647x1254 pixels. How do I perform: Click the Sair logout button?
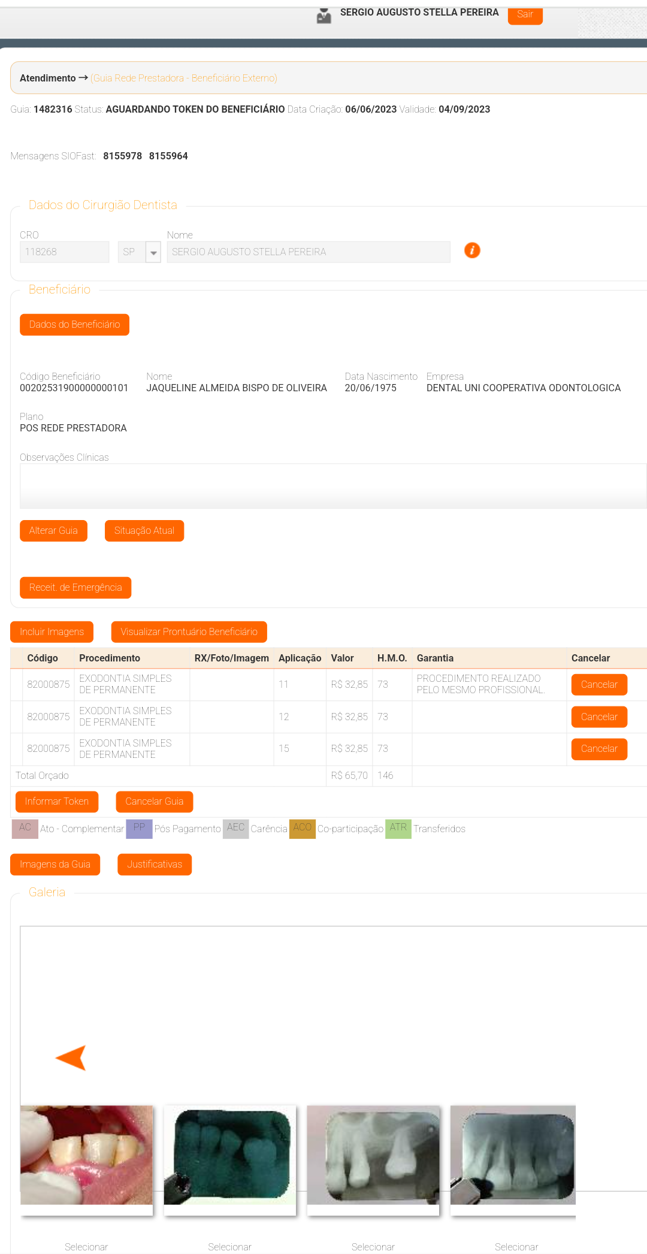pyautogui.click(x=525, y=14)
